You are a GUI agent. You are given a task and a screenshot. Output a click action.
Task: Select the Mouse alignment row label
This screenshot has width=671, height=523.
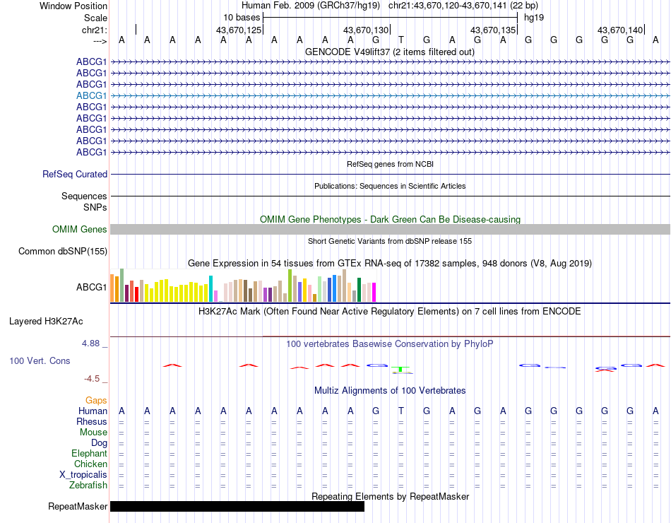pyautogui.click(x=93, y=433)
